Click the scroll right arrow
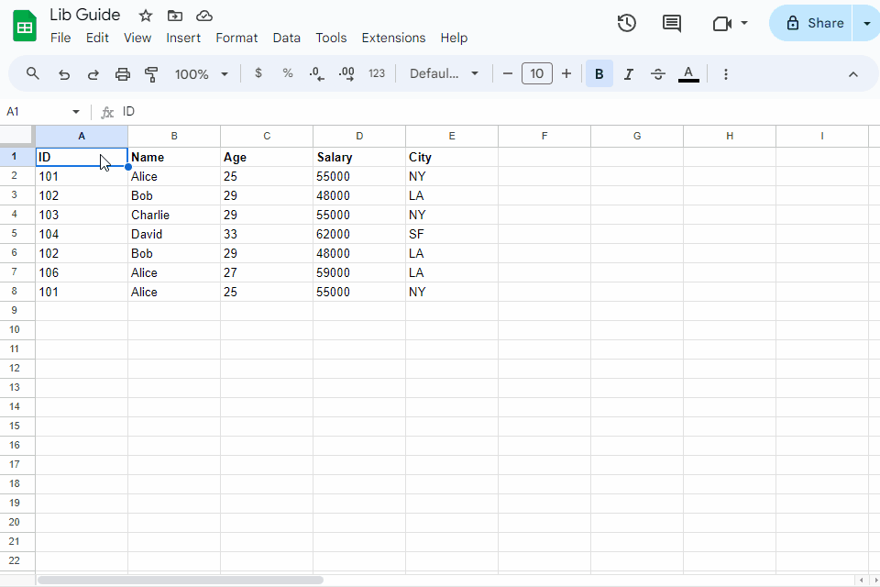This screenshot has width=880, height=587. (874, 580)
